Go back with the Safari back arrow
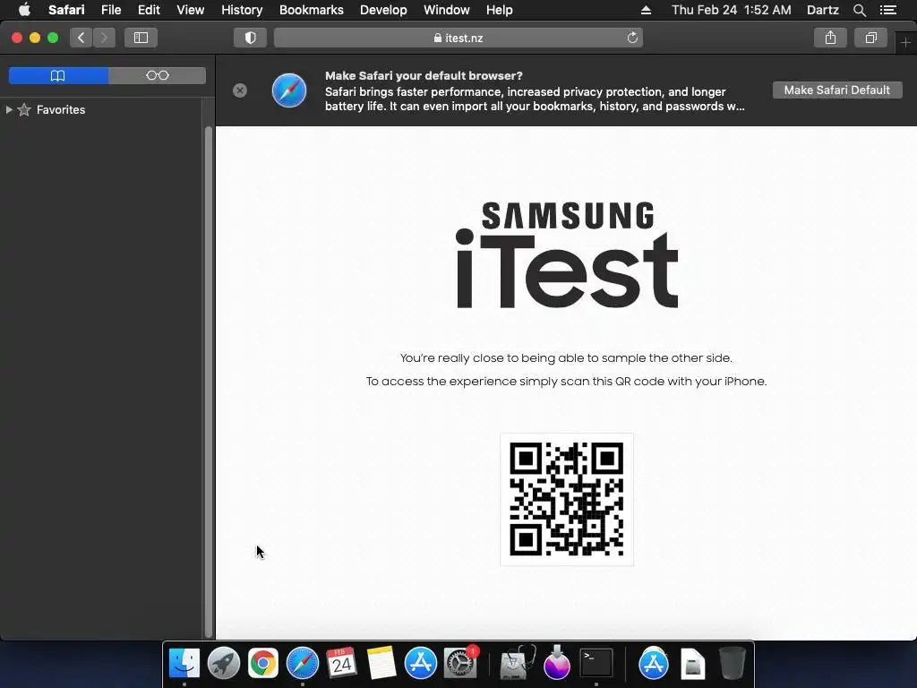Image resolution: width=917 pixels, height=688 pixels. [81, 38]
